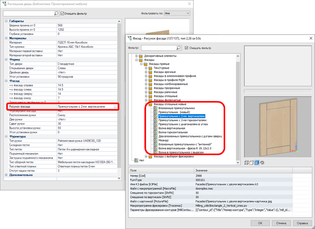Expand the Дополнительно section
The height and width of the screenshot is (229, 315).
point(6,175)
